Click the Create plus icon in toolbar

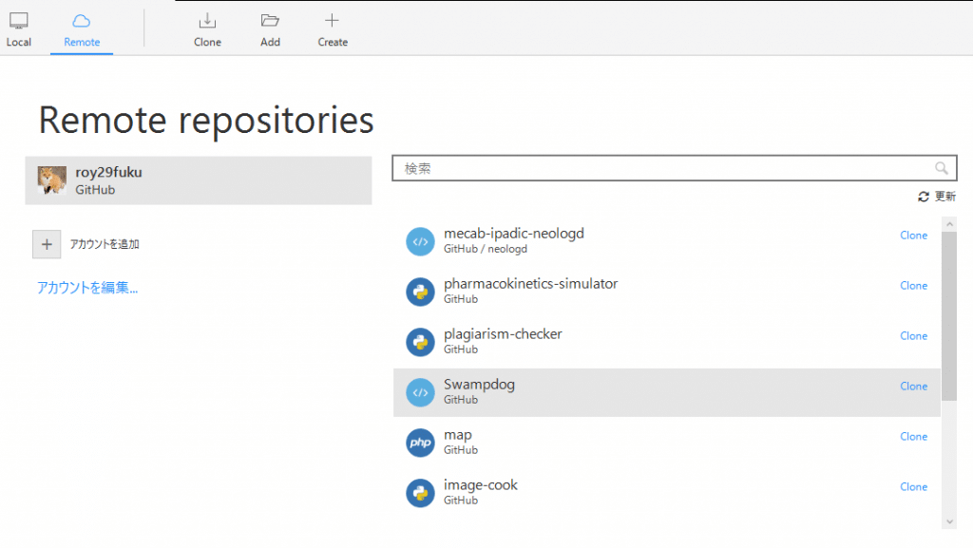(x=332, y=21)
